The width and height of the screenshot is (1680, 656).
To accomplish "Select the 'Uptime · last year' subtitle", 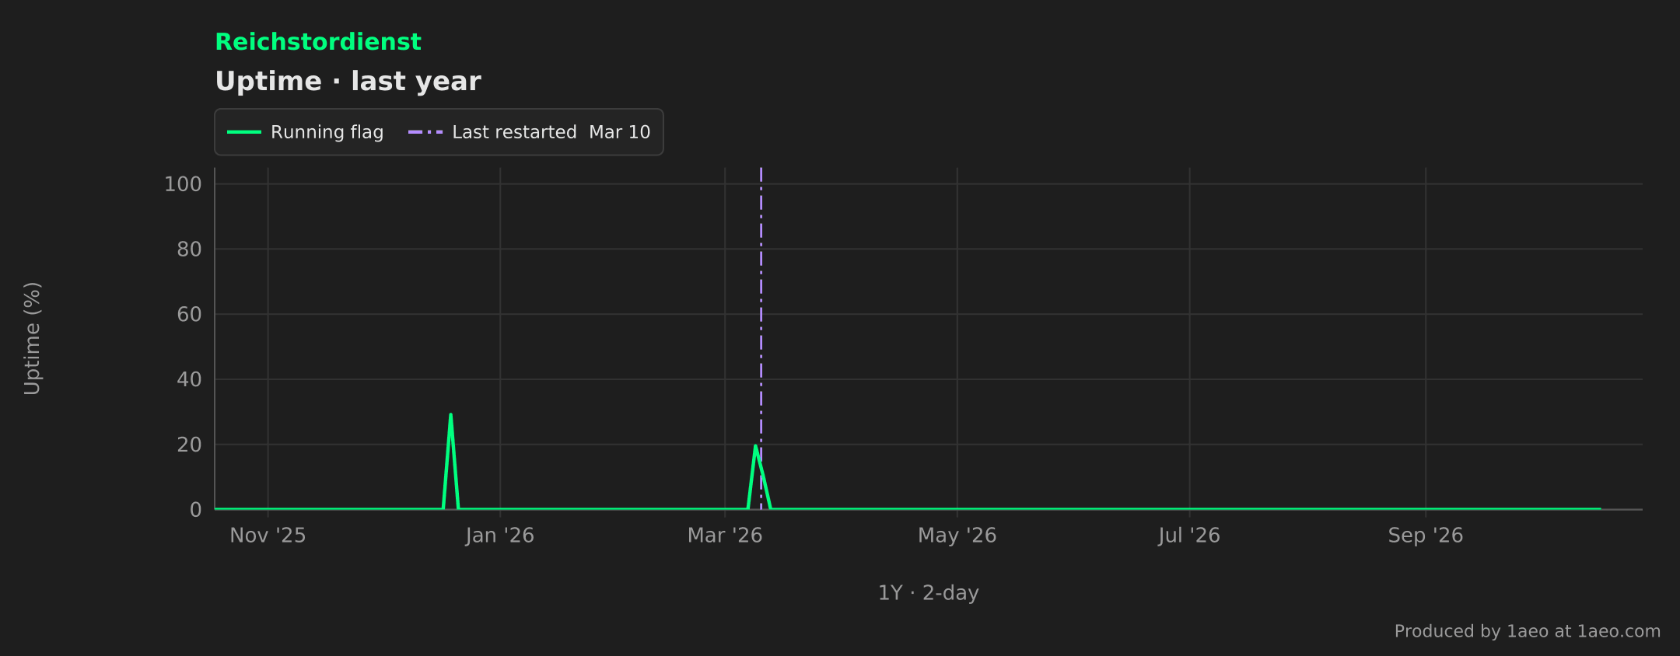I will (x=348, y=82).
